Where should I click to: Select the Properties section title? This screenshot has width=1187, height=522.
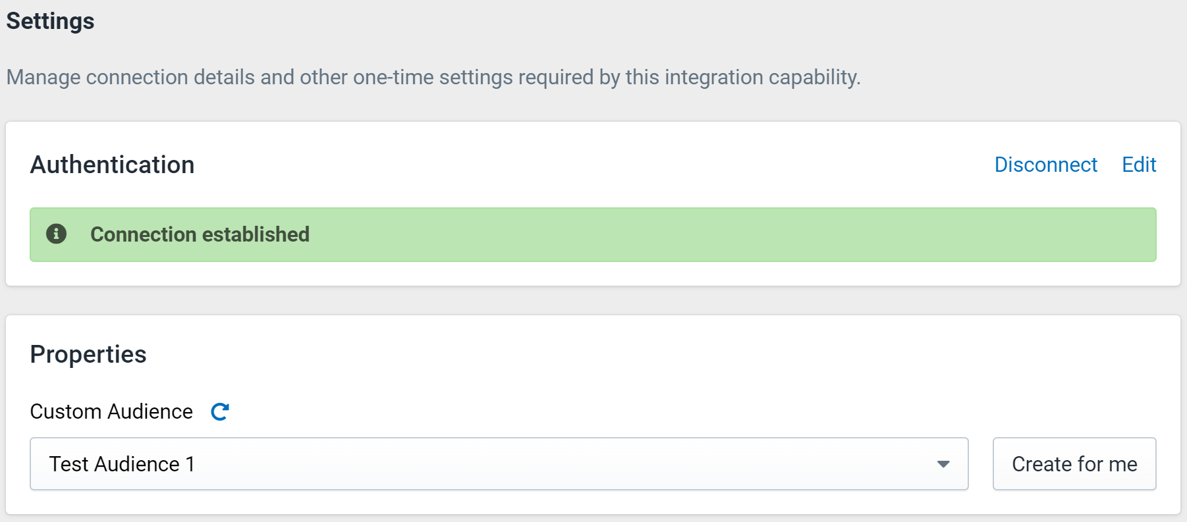[88, 354]
